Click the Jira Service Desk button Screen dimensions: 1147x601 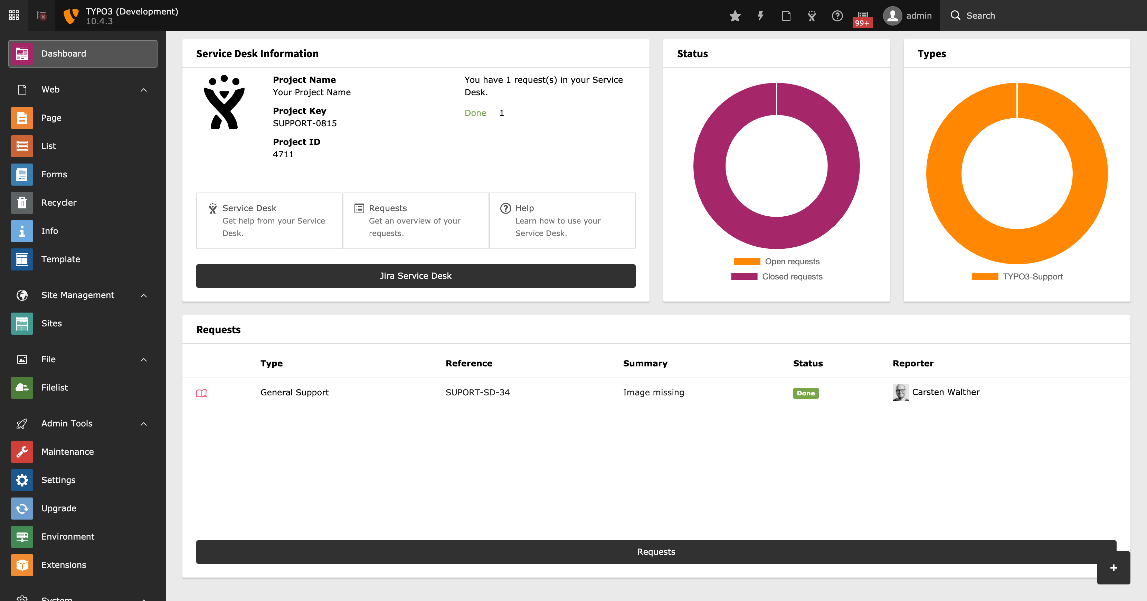coord(416,276)
